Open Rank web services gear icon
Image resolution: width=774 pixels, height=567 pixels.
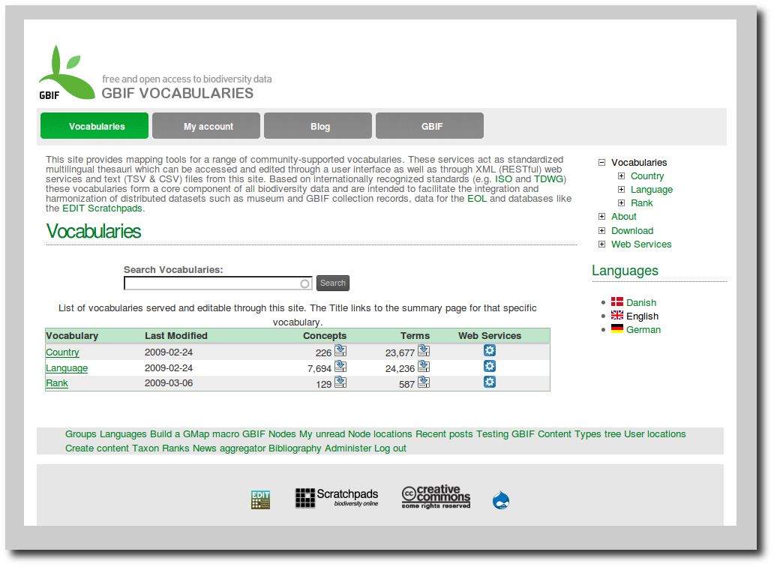click(489, 382)
